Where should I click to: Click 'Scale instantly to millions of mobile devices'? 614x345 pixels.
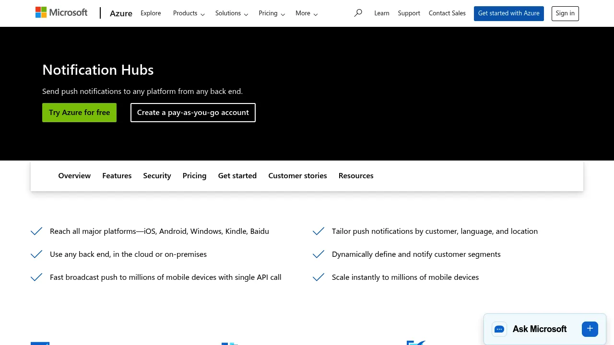point(405,277)
